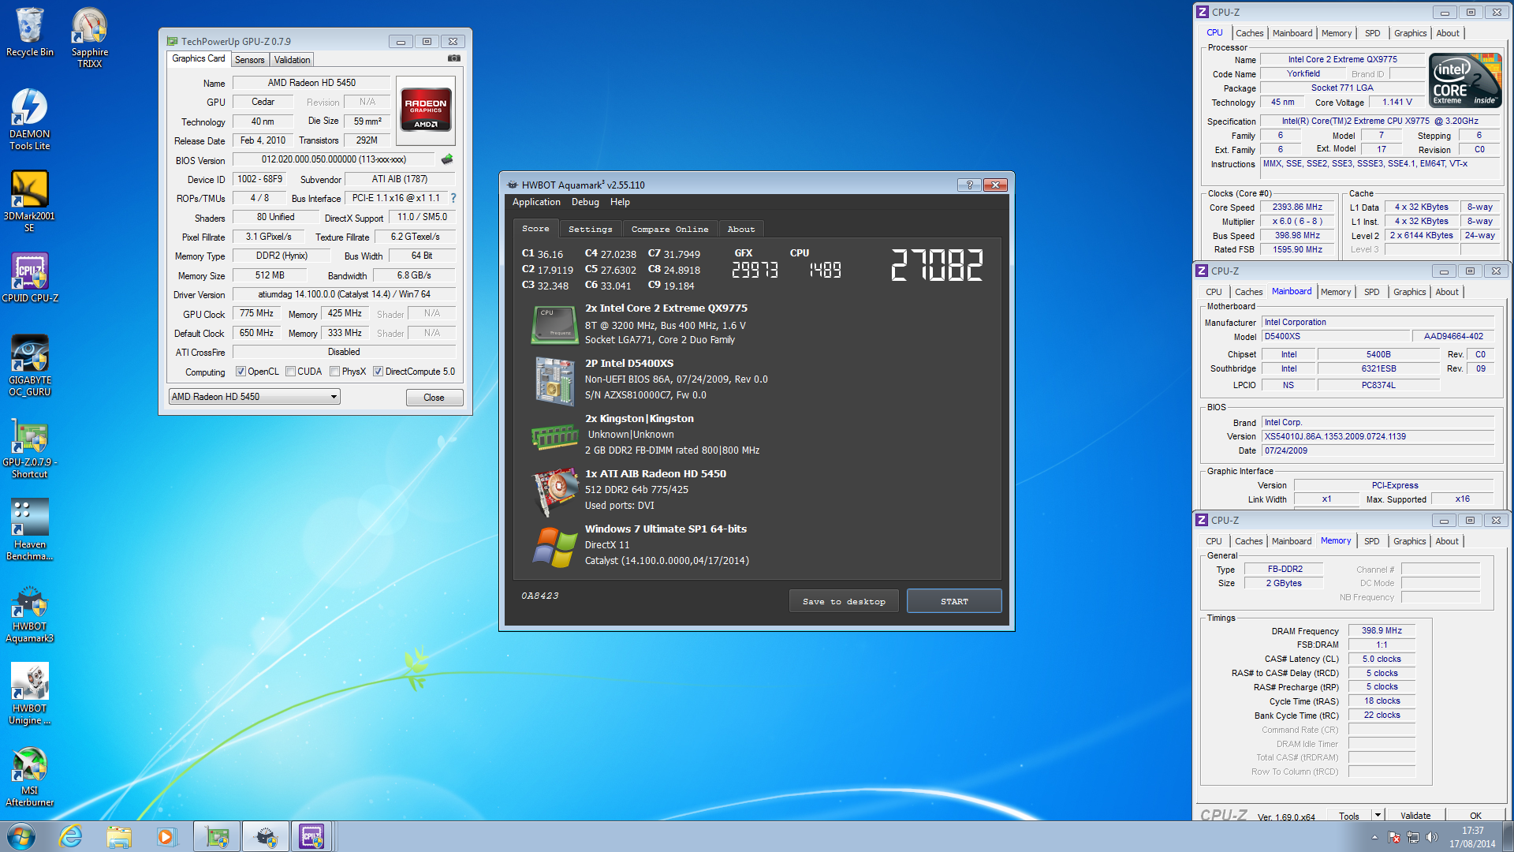
Task: Open Windows Start button
Action: [x=21, y=836]
